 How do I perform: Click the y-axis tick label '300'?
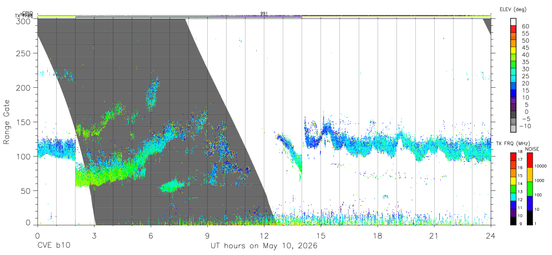[23, 20]
